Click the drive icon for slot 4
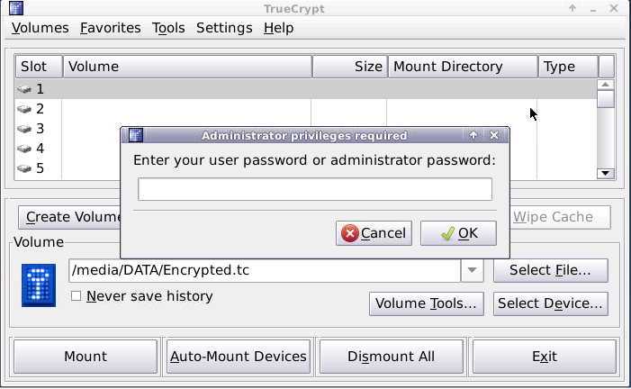The image size is (631, 389). pyautogui.click(x=24, y=149)
